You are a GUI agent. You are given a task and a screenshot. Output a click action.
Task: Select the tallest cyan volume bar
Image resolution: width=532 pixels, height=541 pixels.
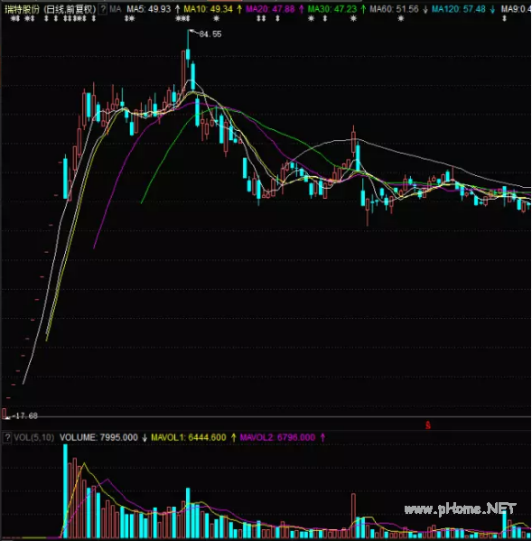coord(65,491)
